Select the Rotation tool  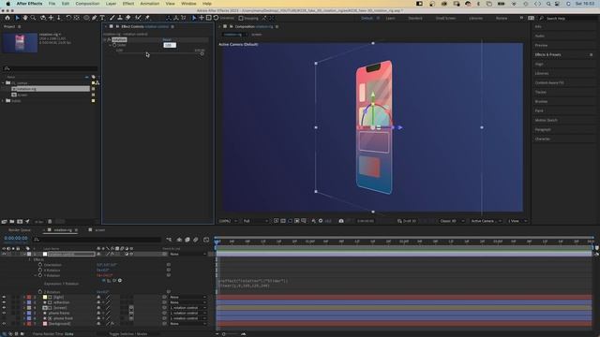[x=68, y=18]
